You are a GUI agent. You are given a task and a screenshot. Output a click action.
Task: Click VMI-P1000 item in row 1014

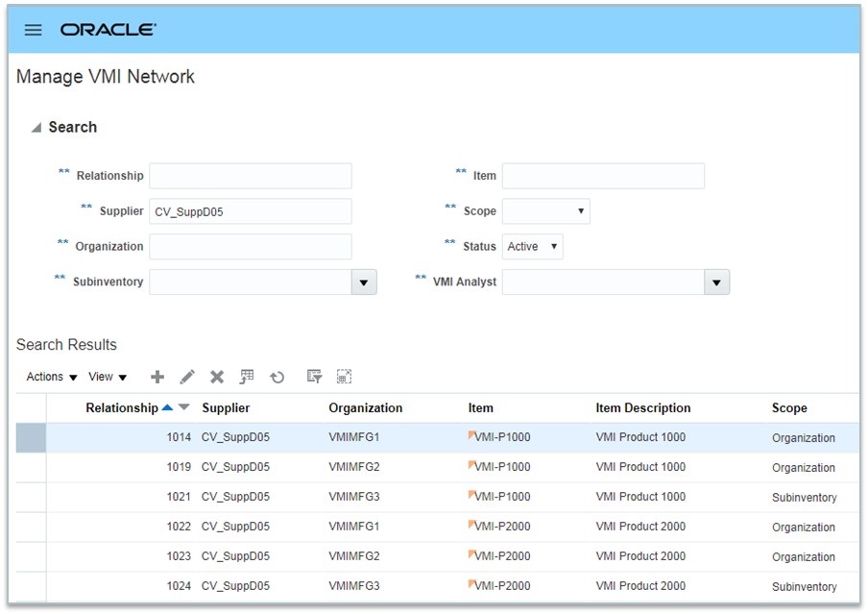point(502,437)
